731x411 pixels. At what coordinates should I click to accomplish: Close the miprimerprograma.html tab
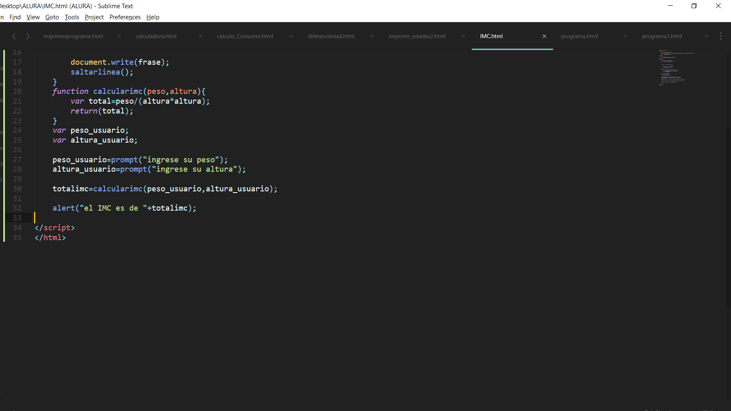tap(119, 36)
